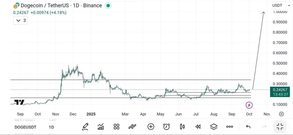This screenshot has height=135, width=293.
Task: Change chart type with the candlestick icon
Action: (x=182, y=126)
